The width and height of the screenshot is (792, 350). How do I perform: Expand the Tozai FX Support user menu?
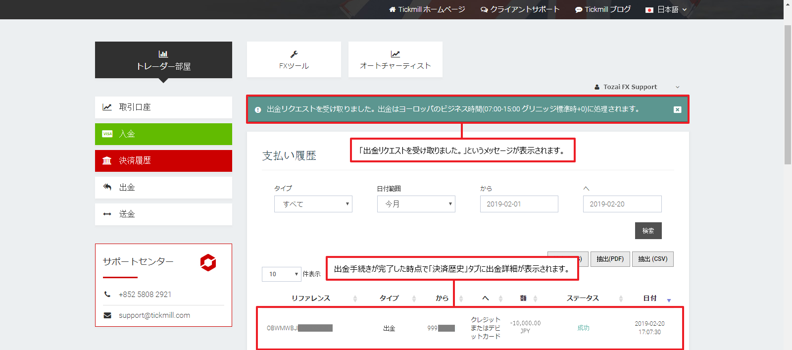[637, 87]
